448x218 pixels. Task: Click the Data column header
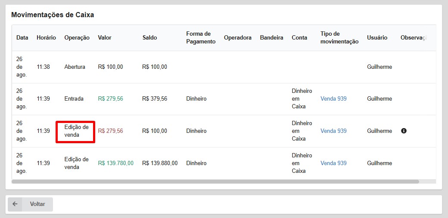pyautogui.click(x=22, y=37)
